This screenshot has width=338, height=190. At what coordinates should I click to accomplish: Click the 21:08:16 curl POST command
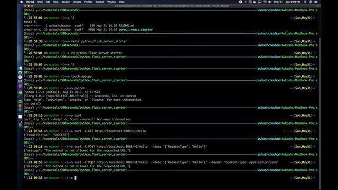click(140, 147)
